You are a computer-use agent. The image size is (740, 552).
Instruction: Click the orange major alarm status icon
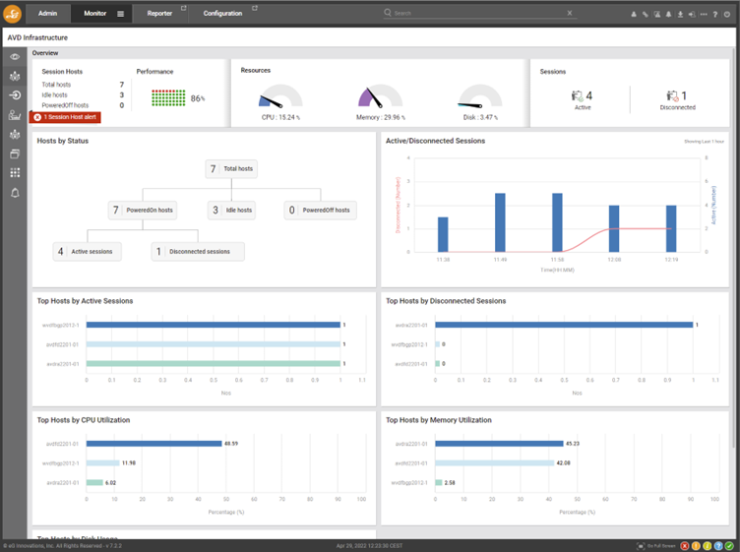(x=696, y=546)
